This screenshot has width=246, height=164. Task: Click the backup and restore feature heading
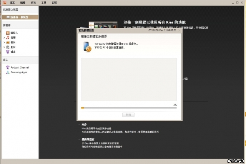(88, 139)
